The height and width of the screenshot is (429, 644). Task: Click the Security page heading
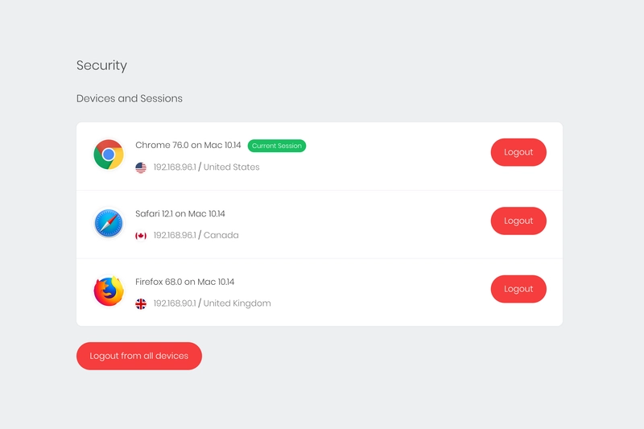point(102,66)
